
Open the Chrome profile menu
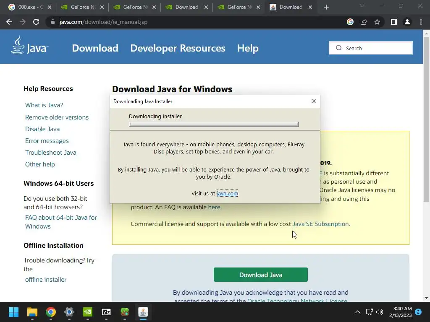(x=407, y=22)
